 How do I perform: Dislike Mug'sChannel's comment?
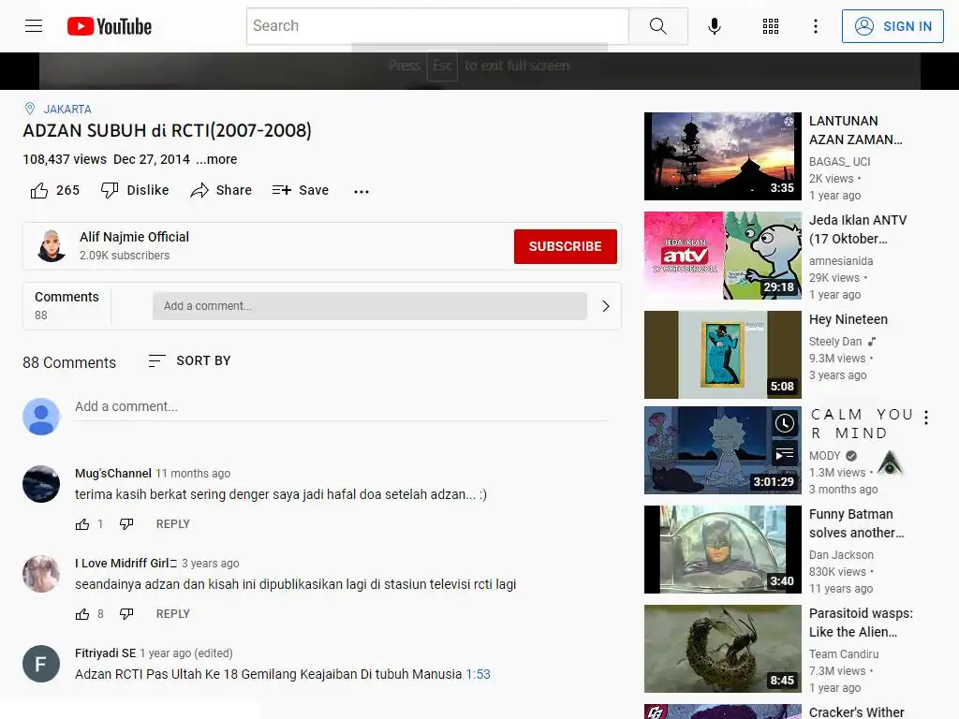[126, 524]
